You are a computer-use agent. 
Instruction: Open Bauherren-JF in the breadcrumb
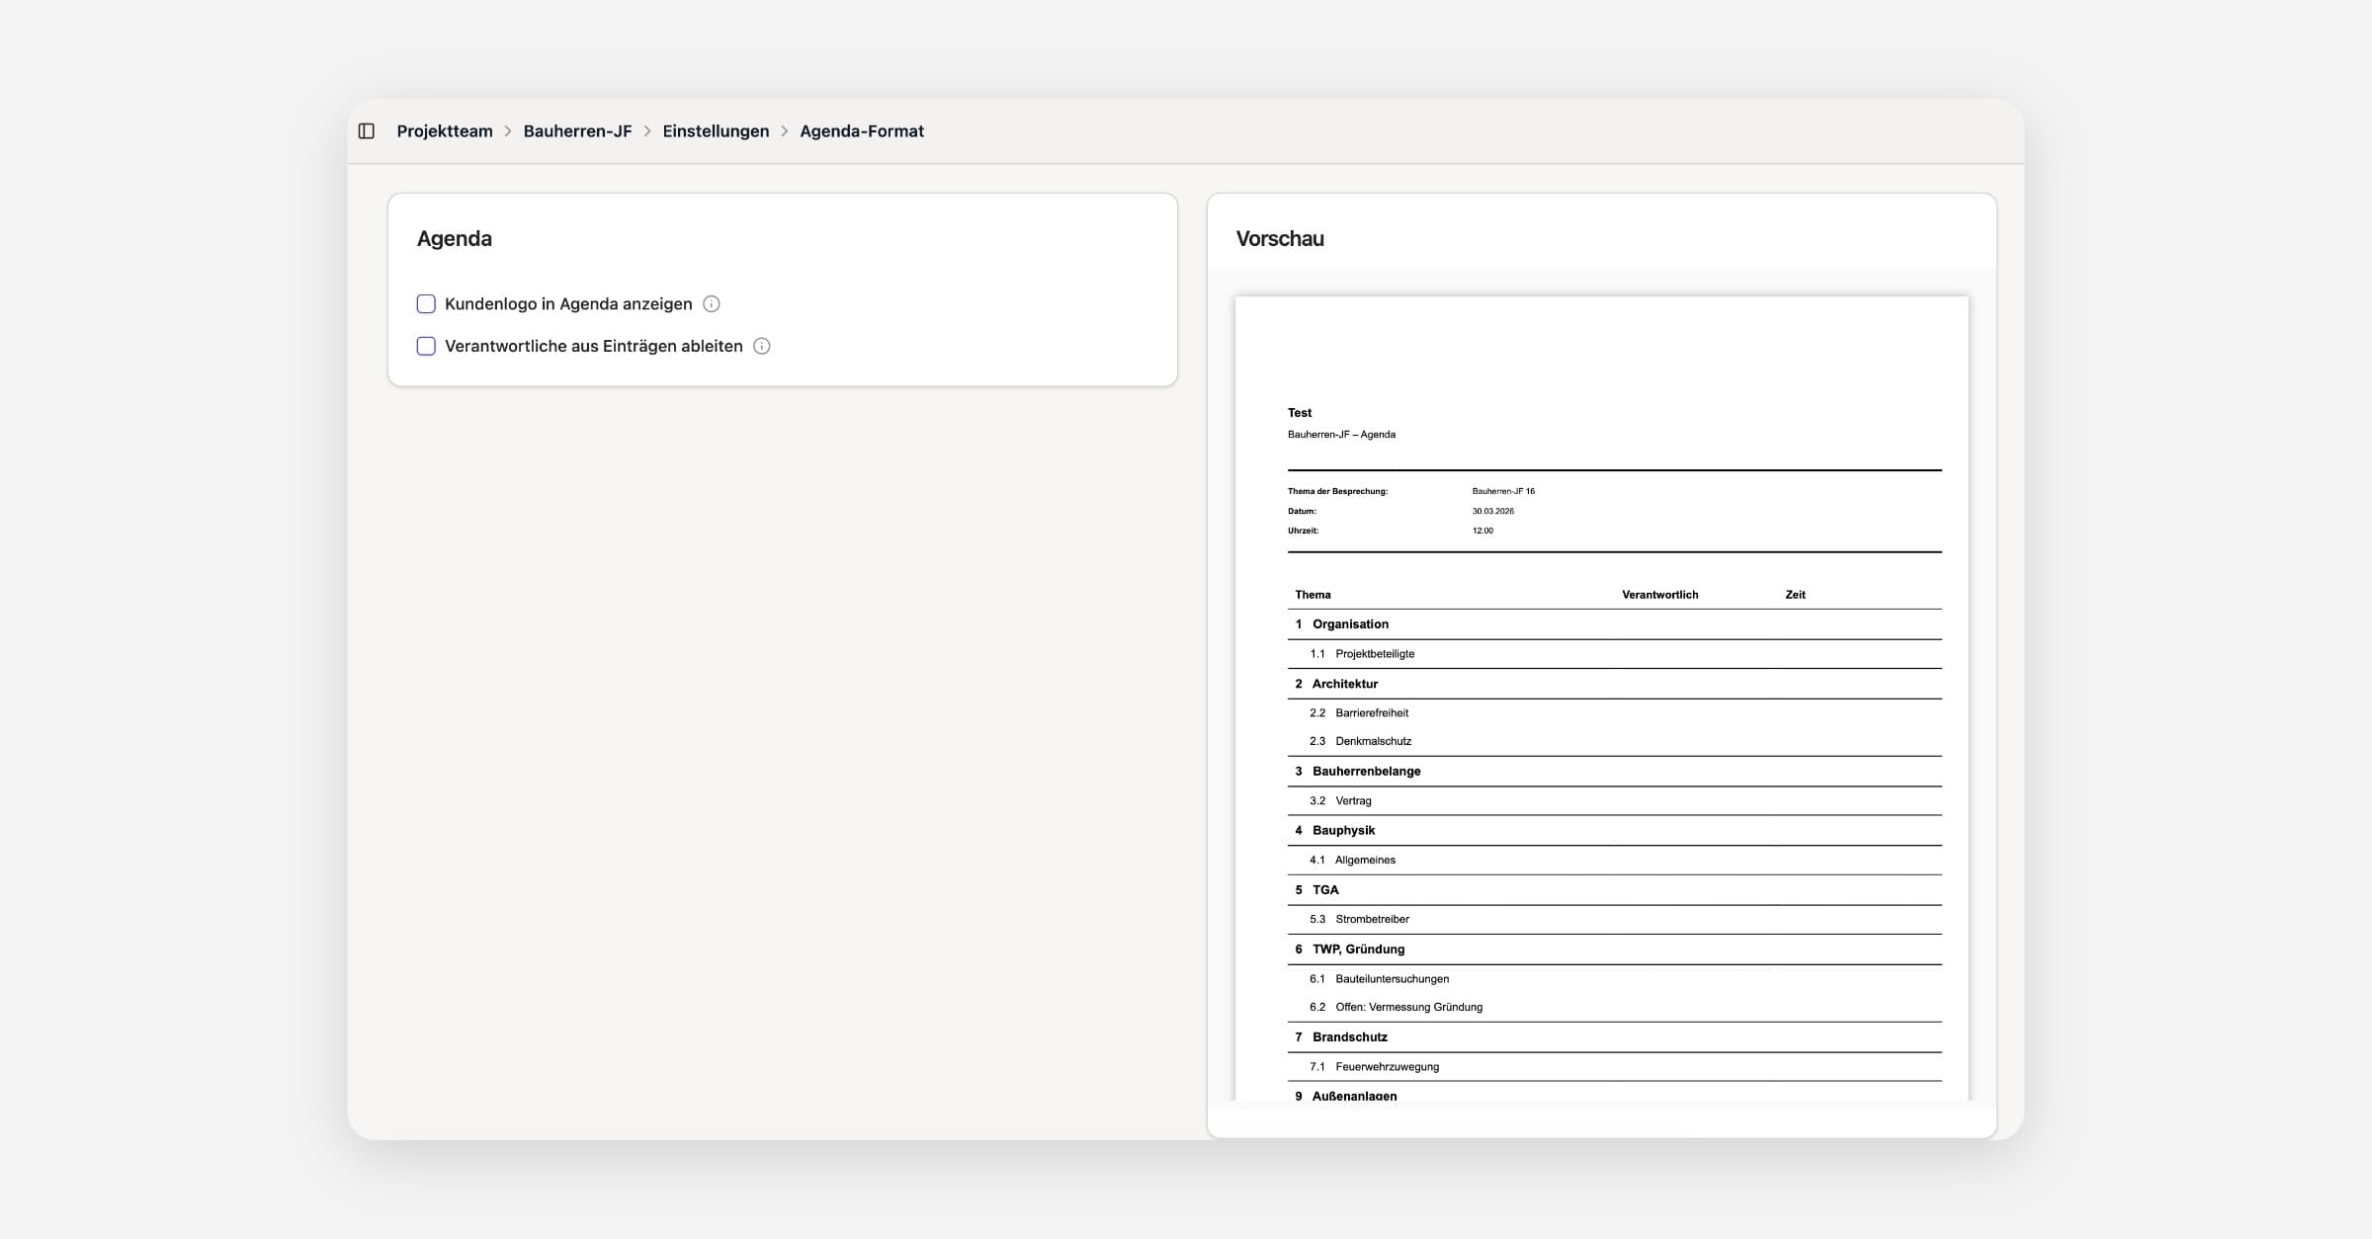577,131
